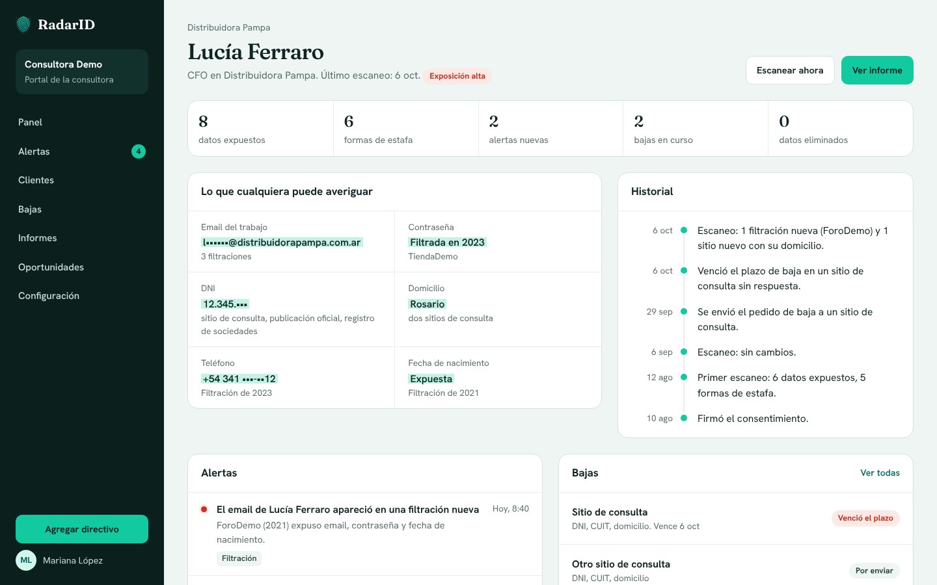Click the masked DNI value 12.345

[x=225, y=304]
